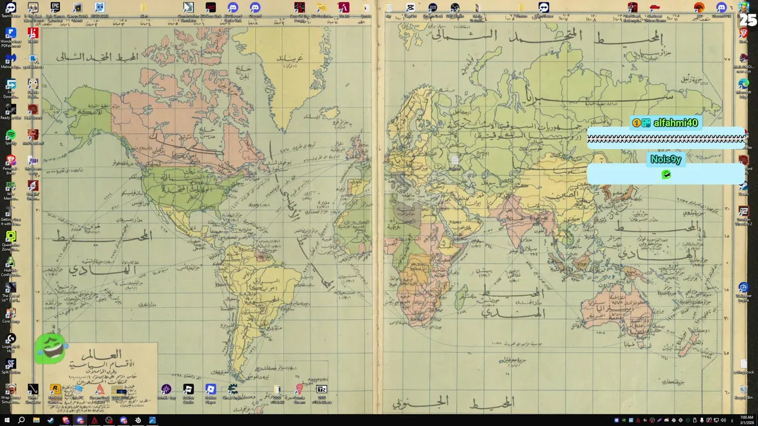Open the Windows Start menu
Viewport: 758px width, 426px height.
pyautogui.click(x=7, y=420)
